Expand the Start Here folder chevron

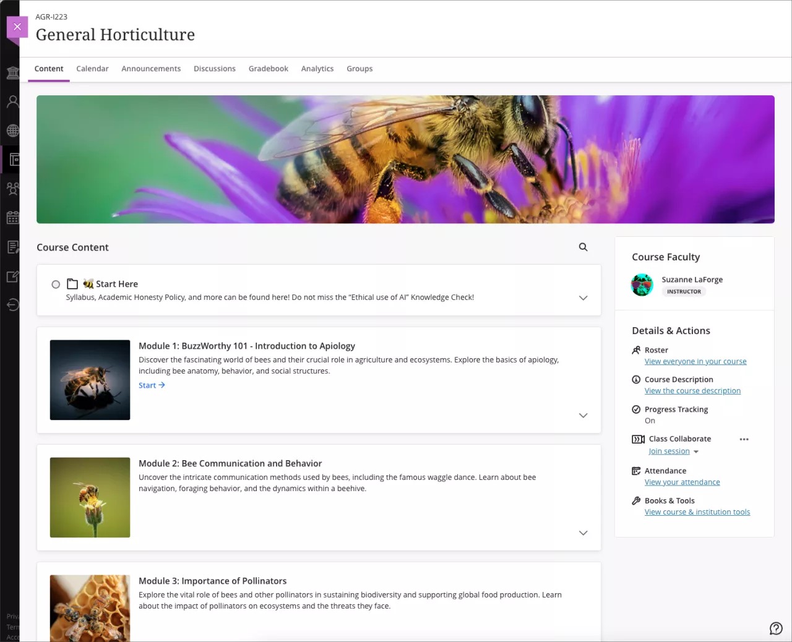click(583, 297)
